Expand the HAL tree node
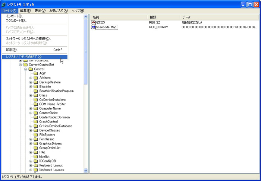 pos(31,152)
